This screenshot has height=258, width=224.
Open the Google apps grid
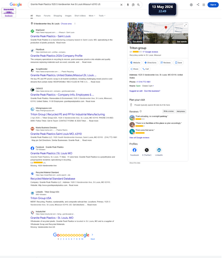coord(204,5)
